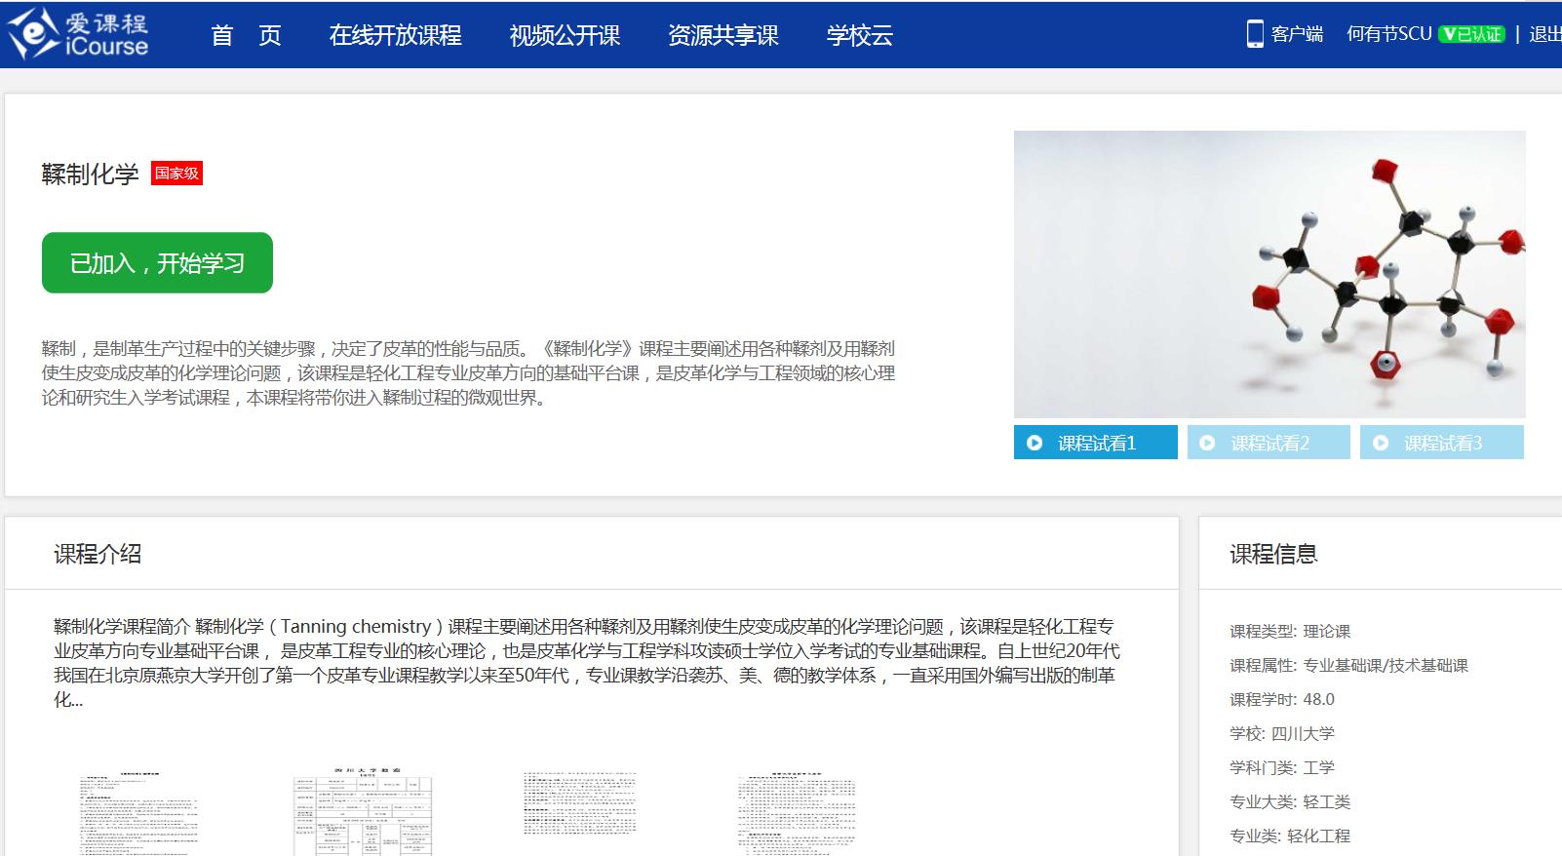Open the 学校云 navigation item
This screenshot has height=856, width=1562.
[859, 35]
